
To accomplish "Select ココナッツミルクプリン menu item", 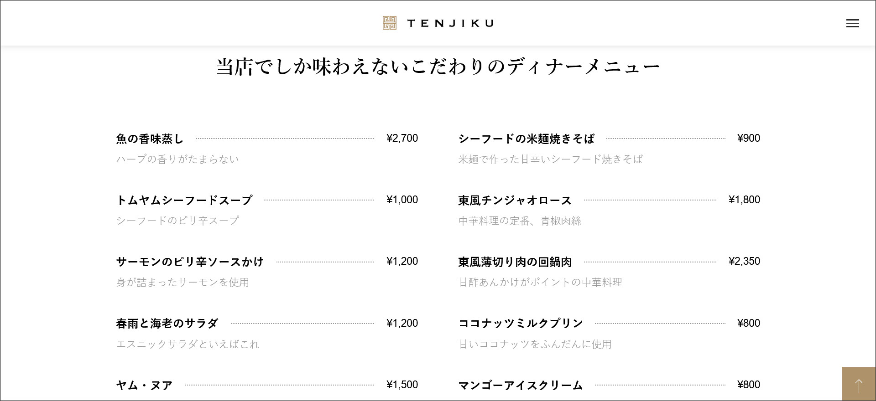I will click(x=521, y=324).
